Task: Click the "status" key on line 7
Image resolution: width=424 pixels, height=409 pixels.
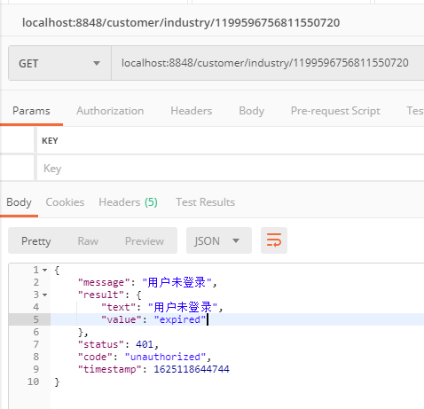Action: click(x=101, y=344)
